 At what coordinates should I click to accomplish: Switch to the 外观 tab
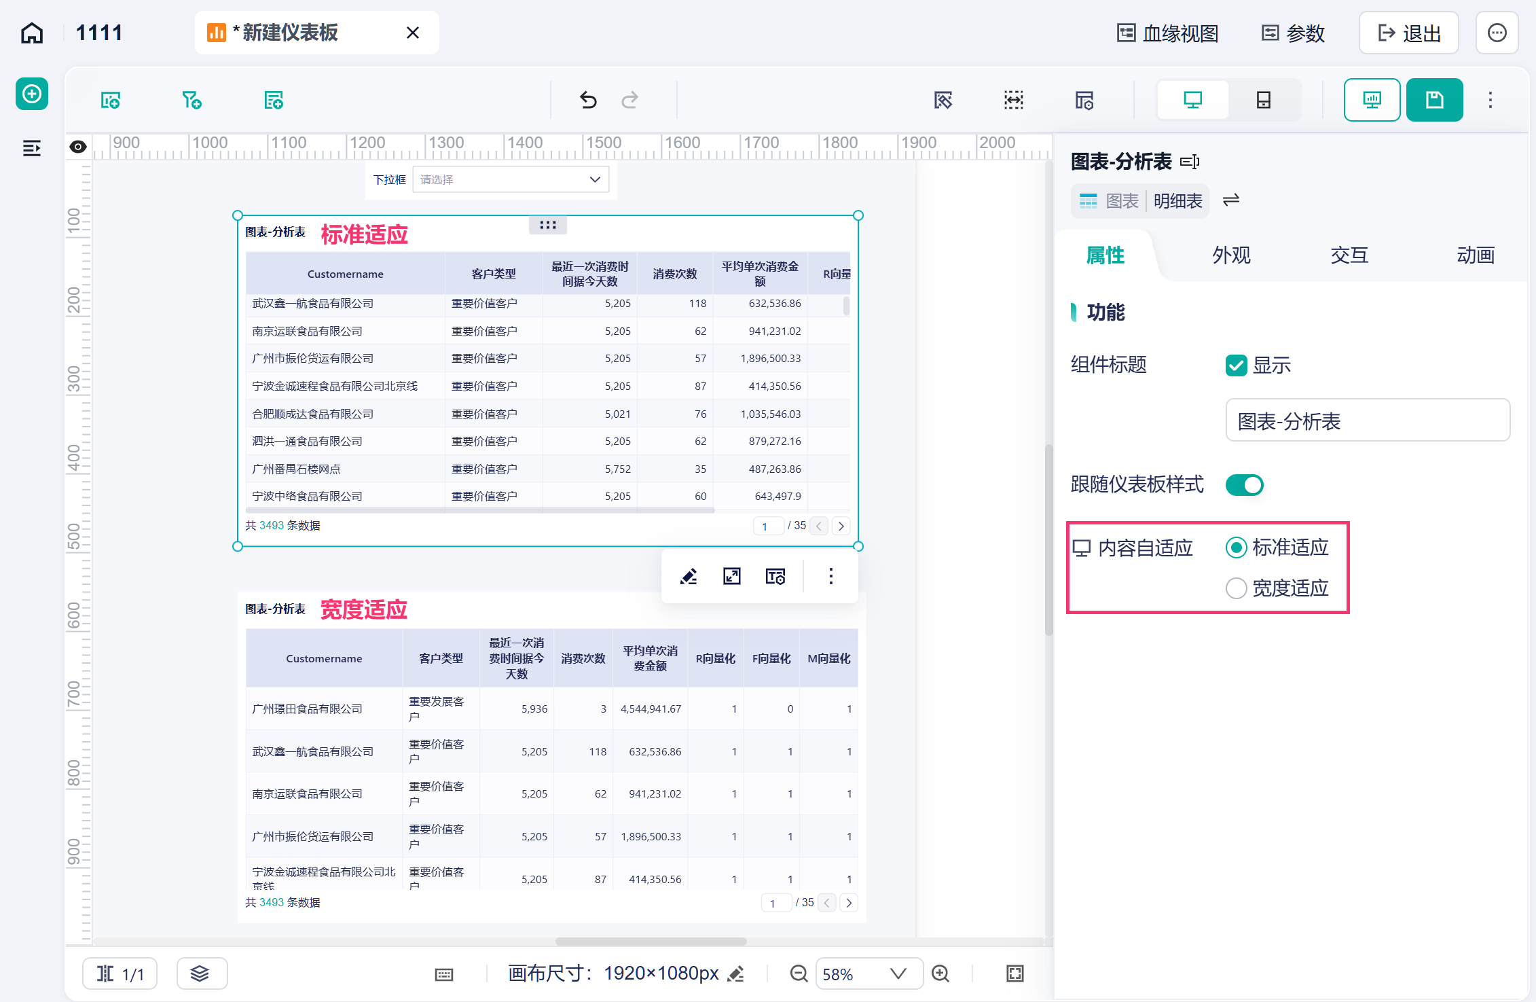click(1231, 255)
